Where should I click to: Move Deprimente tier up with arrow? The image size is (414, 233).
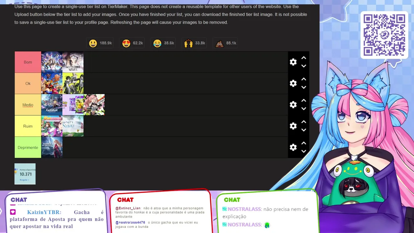304,143
